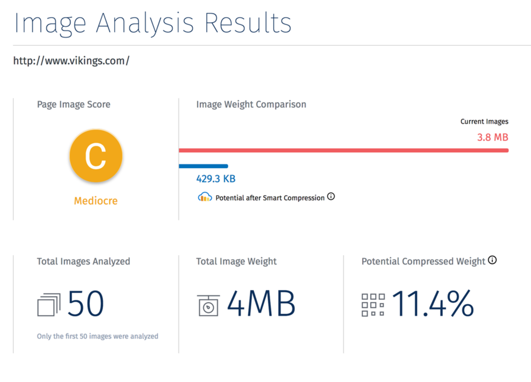Screen dimensions: 531x382
Task: Click the weight scale icon
Action: (208, 305)
